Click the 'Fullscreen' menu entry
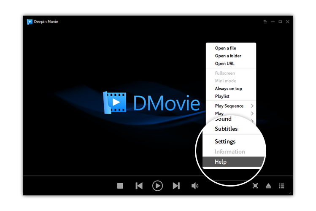The image size is (316, 211). (231, 73)
